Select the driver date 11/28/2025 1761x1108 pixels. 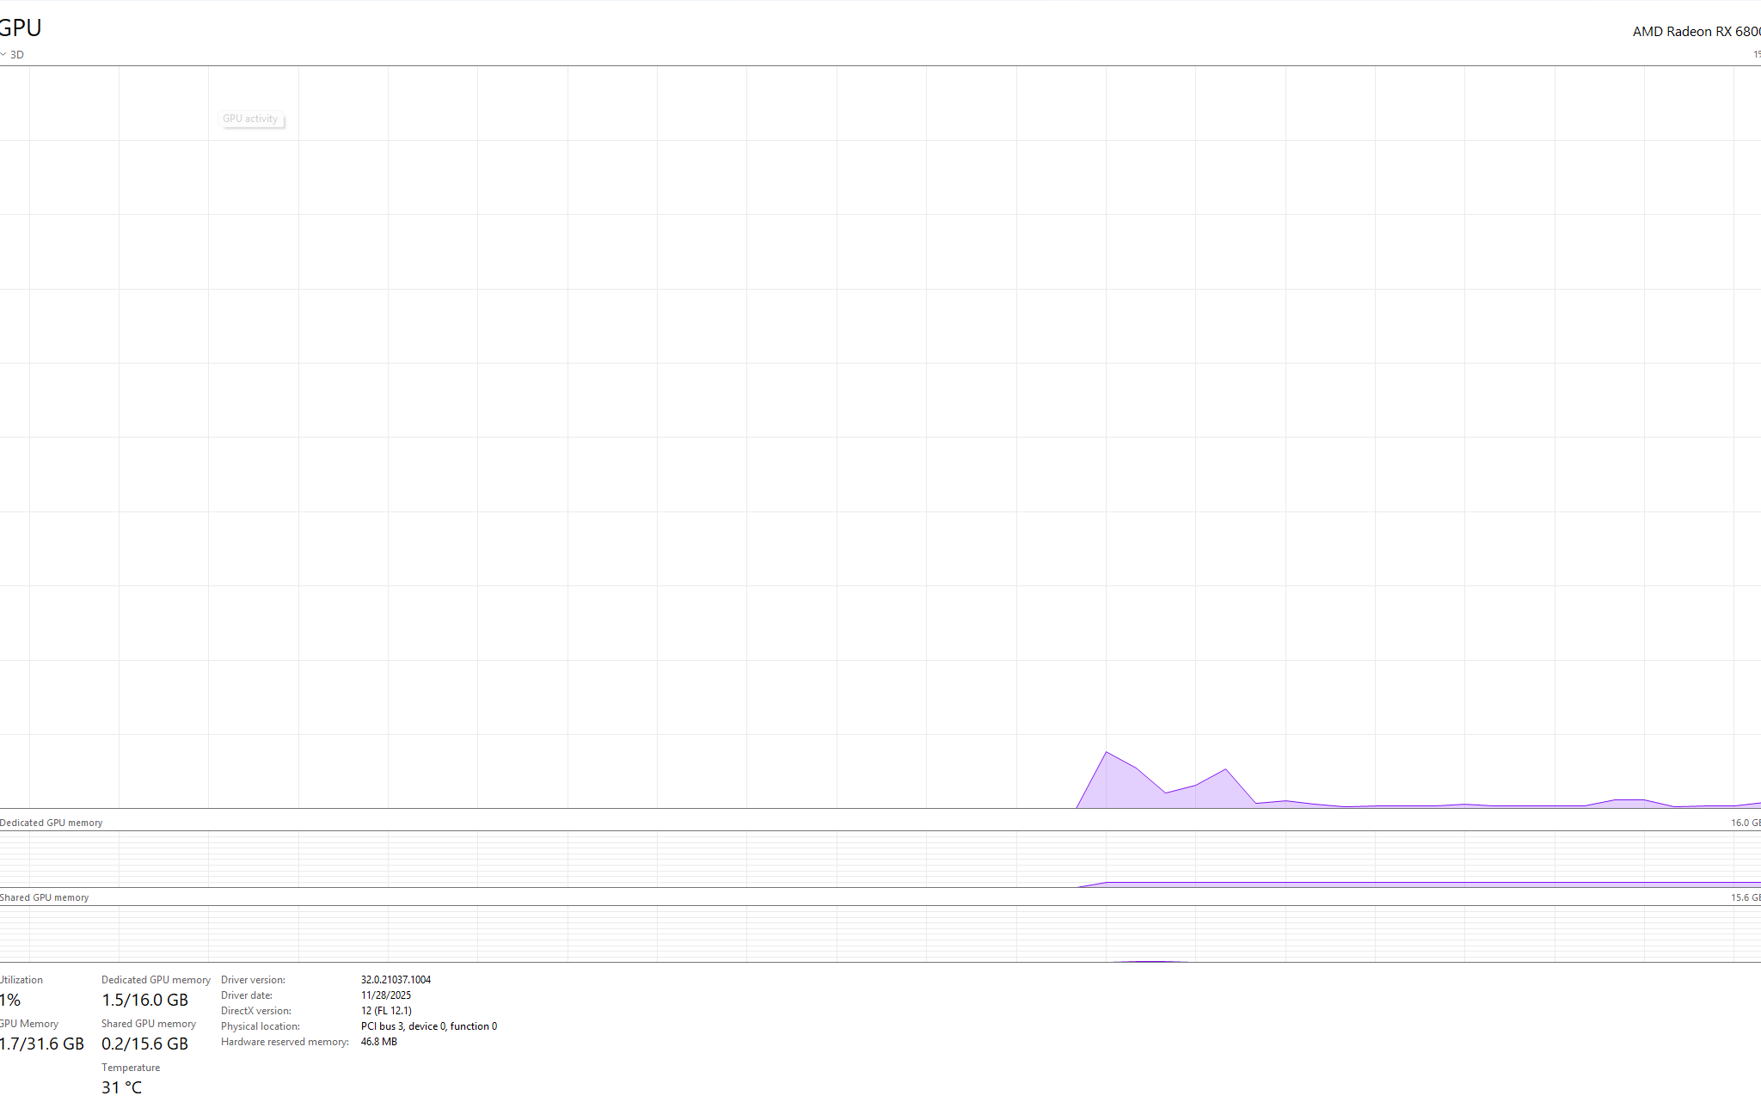click(x=386, y=995)
